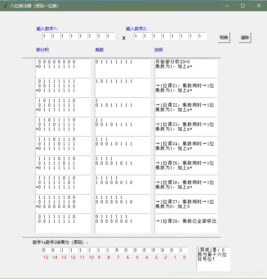Click the partial product box containing +000000000
Viewport: 267px width, 279px height.
63,204
